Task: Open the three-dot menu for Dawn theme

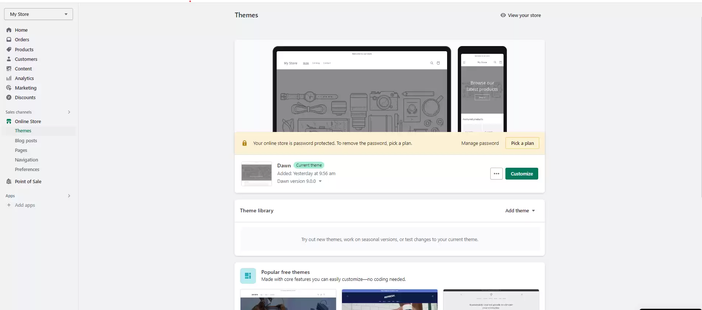Action: click(497, 174)
